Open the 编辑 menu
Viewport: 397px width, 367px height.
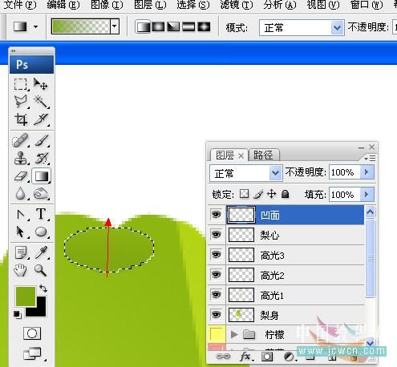pos(63,5)
